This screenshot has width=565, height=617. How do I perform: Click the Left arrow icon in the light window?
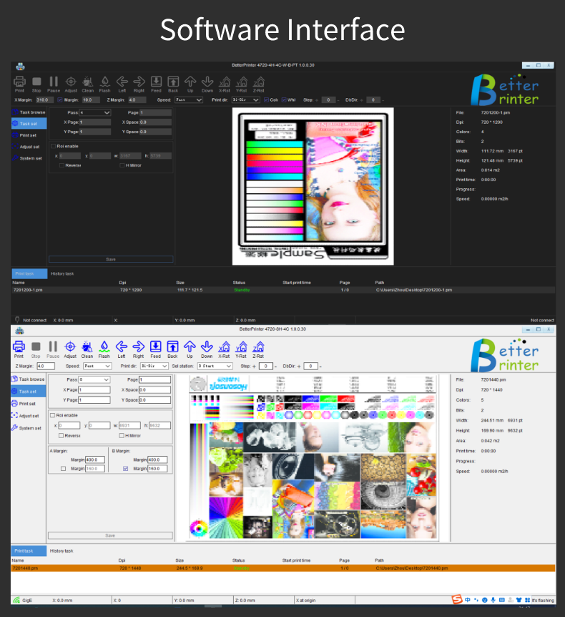(x=122, y=346)
